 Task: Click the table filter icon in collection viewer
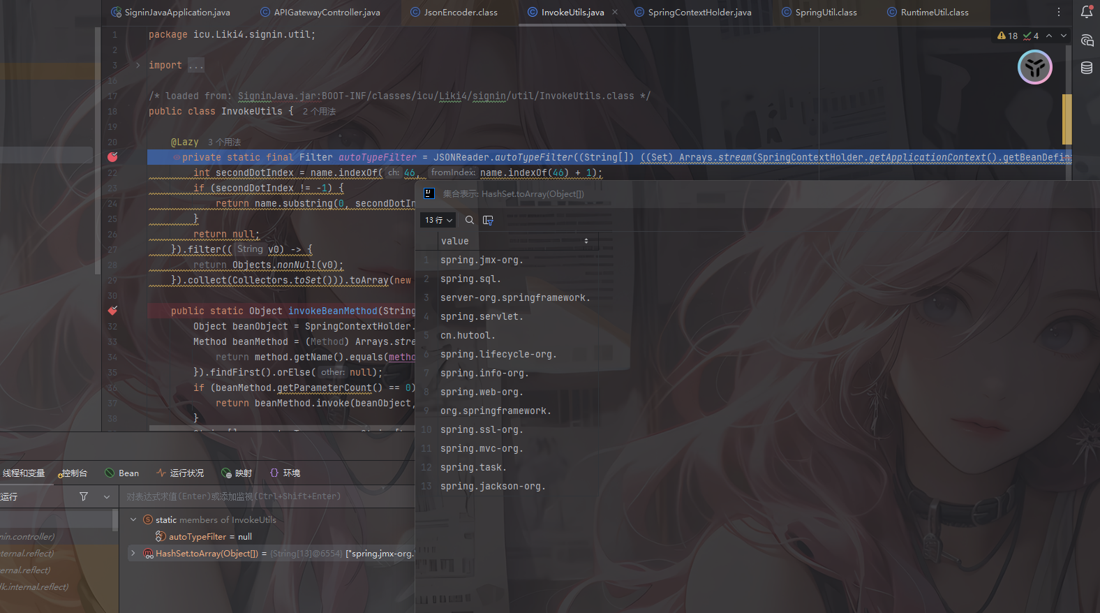(488, 220)
